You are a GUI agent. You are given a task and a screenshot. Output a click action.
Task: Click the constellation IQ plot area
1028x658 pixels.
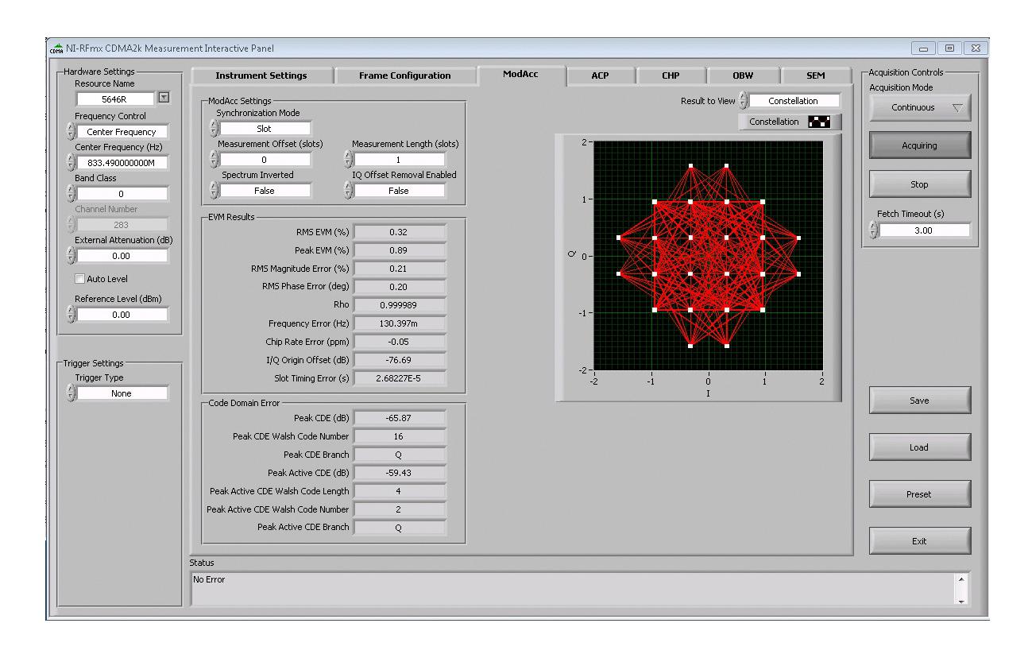pyautogui.click(x=708, y=256)
